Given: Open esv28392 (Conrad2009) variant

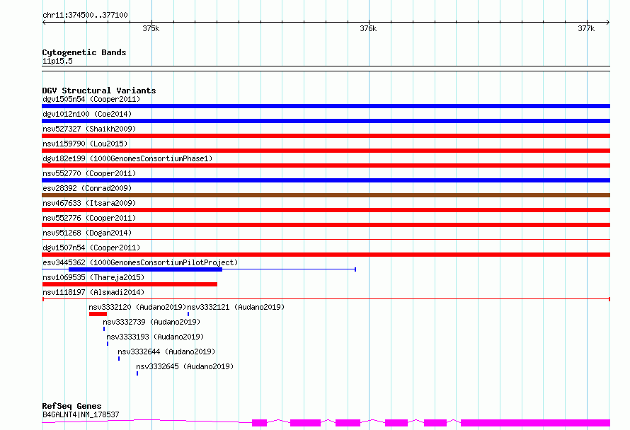Looking at the screenshot, I should 87,188.
